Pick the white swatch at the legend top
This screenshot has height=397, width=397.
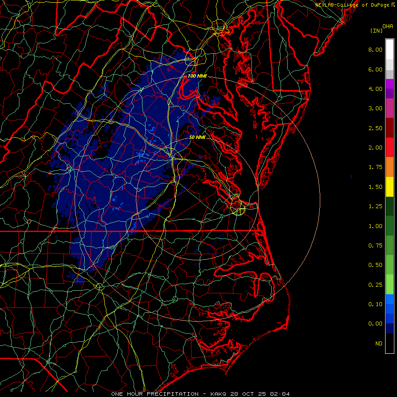(390, 49)
